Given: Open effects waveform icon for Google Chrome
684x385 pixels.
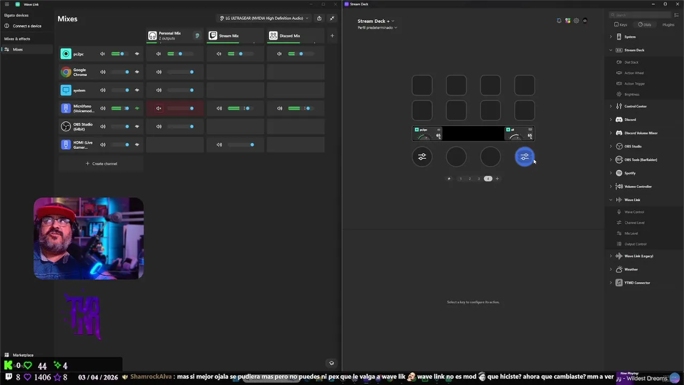Looking at the screenshot, I should 137,72.
